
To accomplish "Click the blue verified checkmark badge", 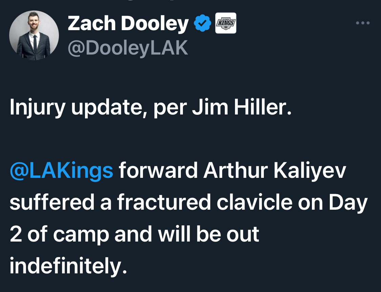I will (203, 23).
